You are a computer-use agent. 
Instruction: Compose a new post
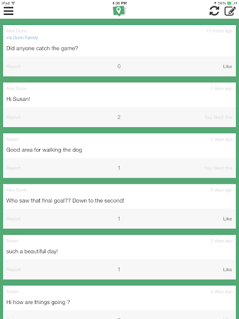tap(230, 11)
